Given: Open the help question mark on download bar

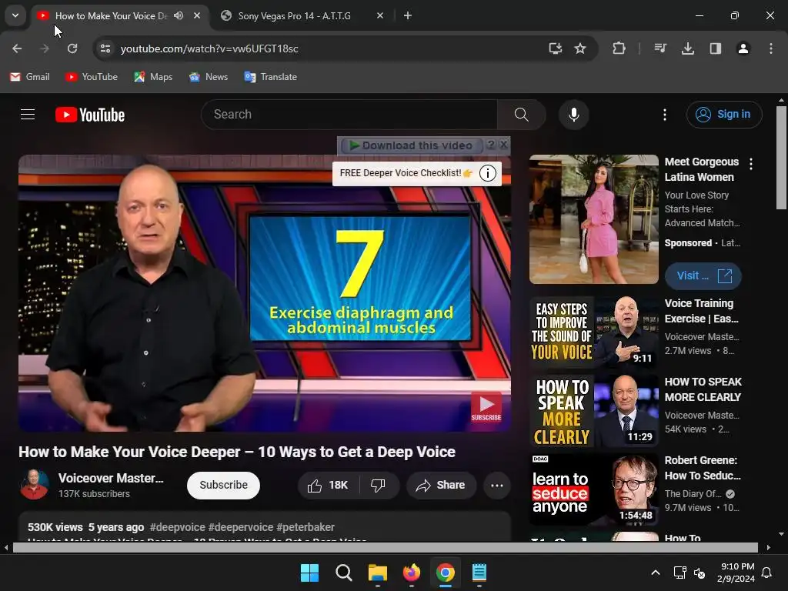Looking at the screenshot, I should tap(491, 145).
